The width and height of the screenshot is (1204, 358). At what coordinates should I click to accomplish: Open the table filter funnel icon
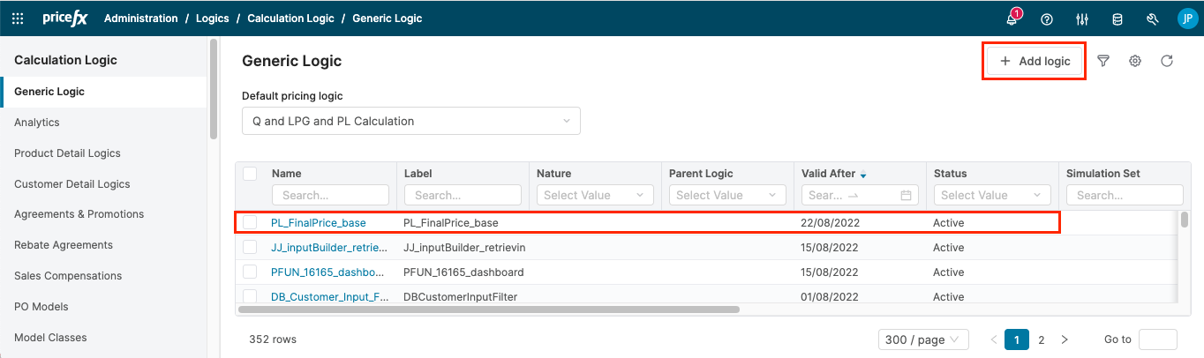[x=1103, y=61]
